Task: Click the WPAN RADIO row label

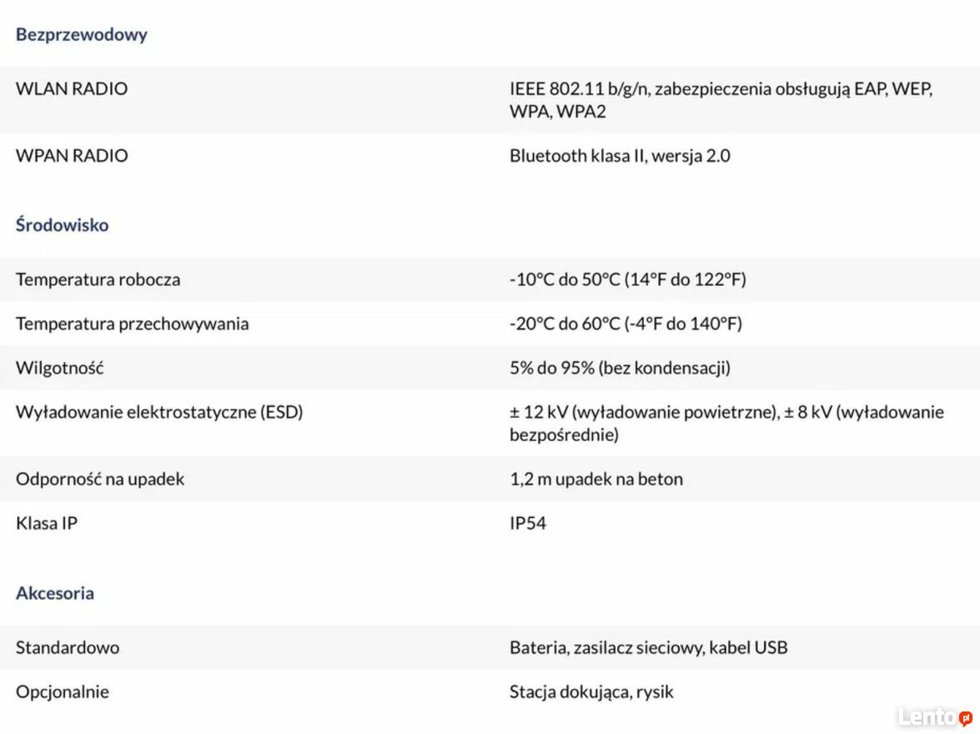Action: pos(71,156)
